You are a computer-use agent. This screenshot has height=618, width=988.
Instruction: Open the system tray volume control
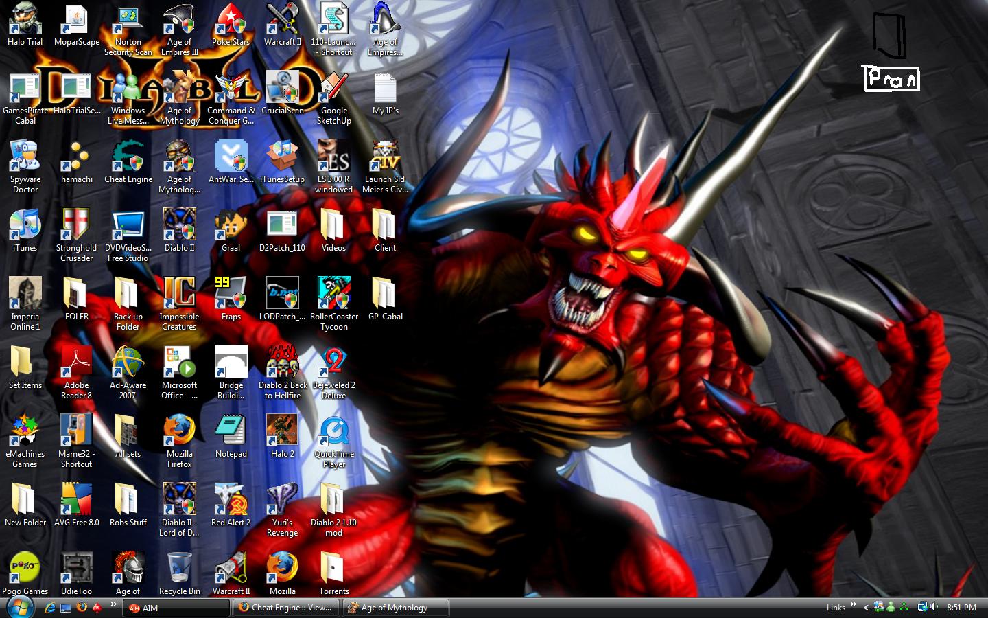934,607
